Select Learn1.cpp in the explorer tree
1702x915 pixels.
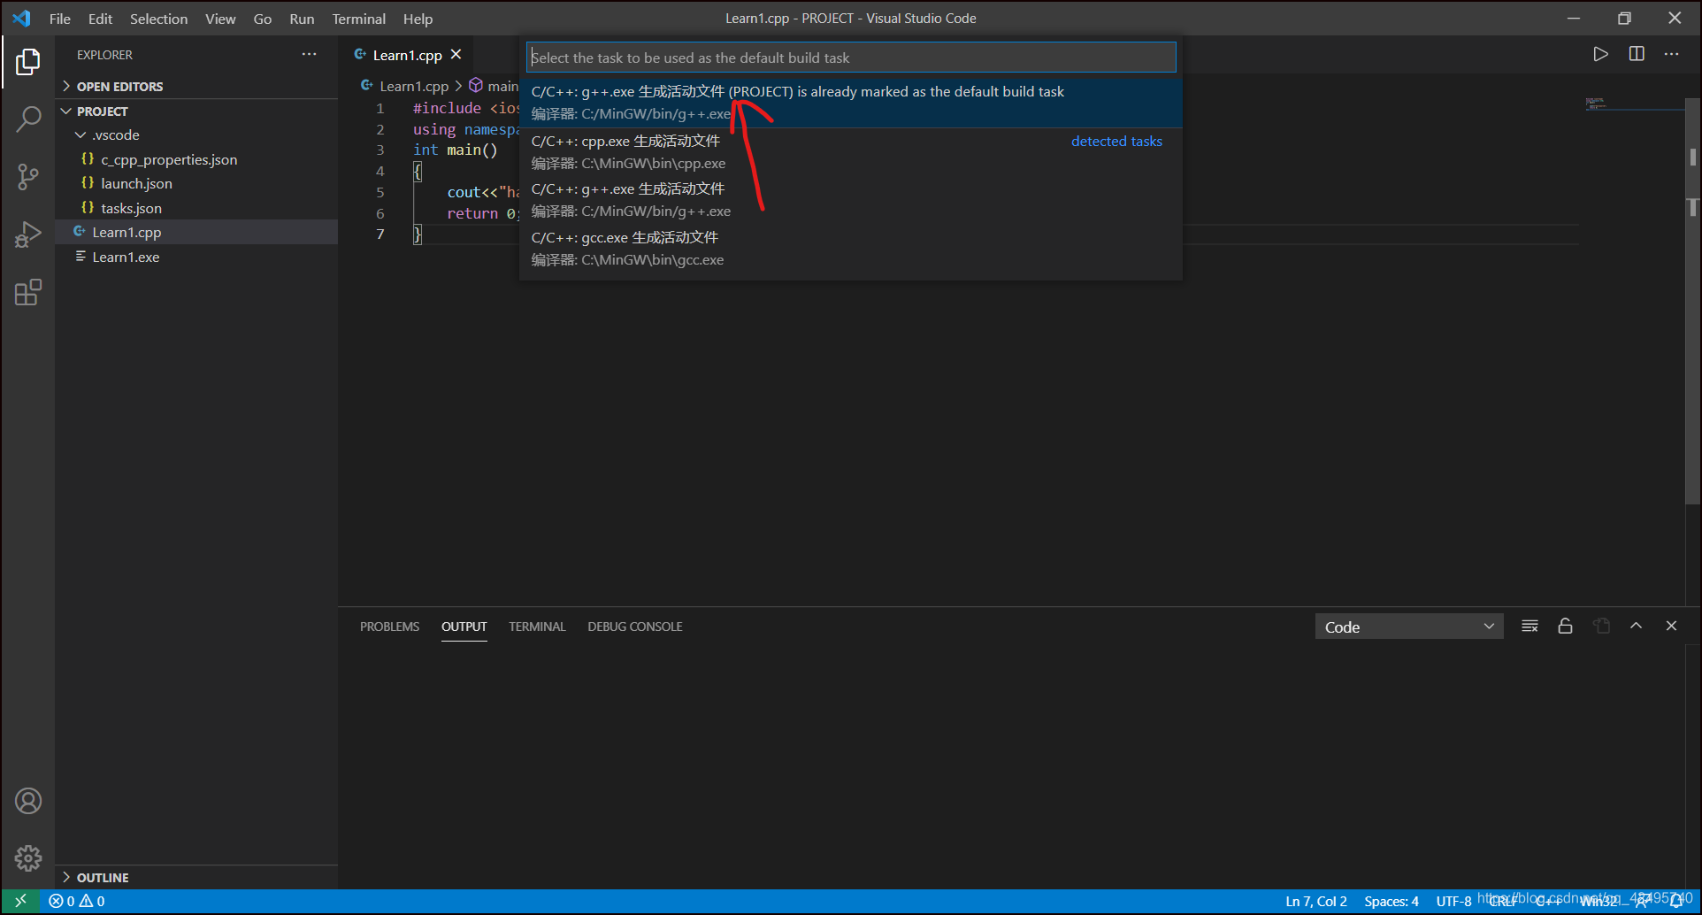pos(126,232)
